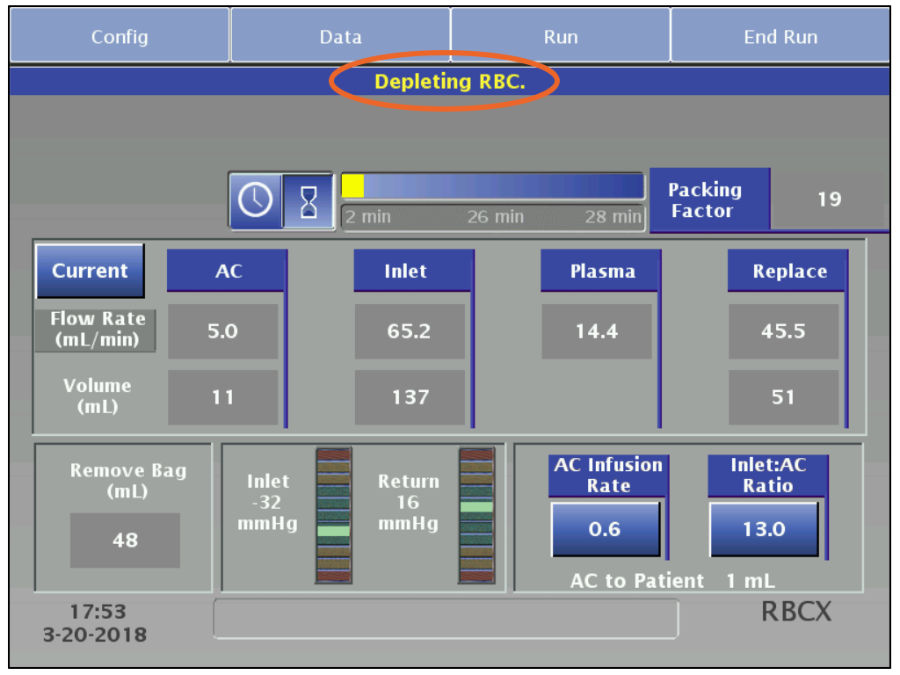Click the Return 16 mmHg reading

click(x=408, y=502)
